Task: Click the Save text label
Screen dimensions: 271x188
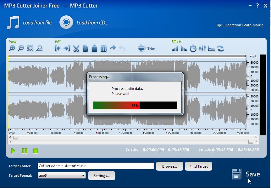Action: point(253,174)
